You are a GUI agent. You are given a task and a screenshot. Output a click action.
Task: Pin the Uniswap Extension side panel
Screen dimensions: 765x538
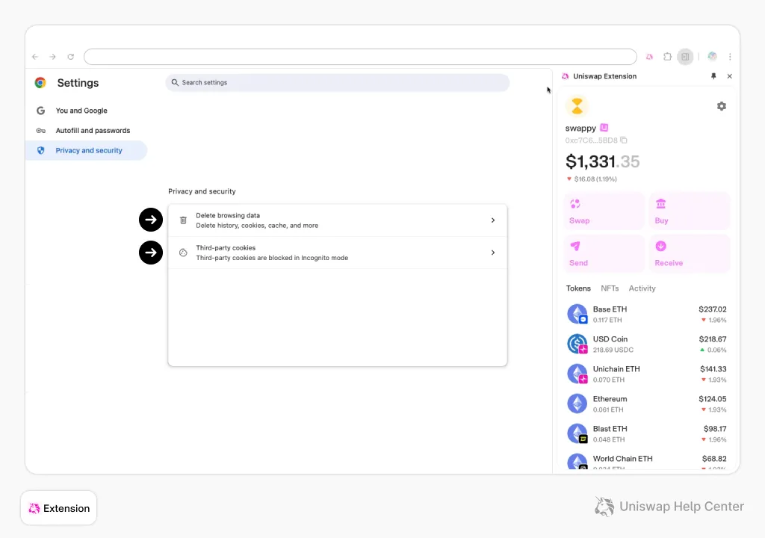(x=713, y=76)
